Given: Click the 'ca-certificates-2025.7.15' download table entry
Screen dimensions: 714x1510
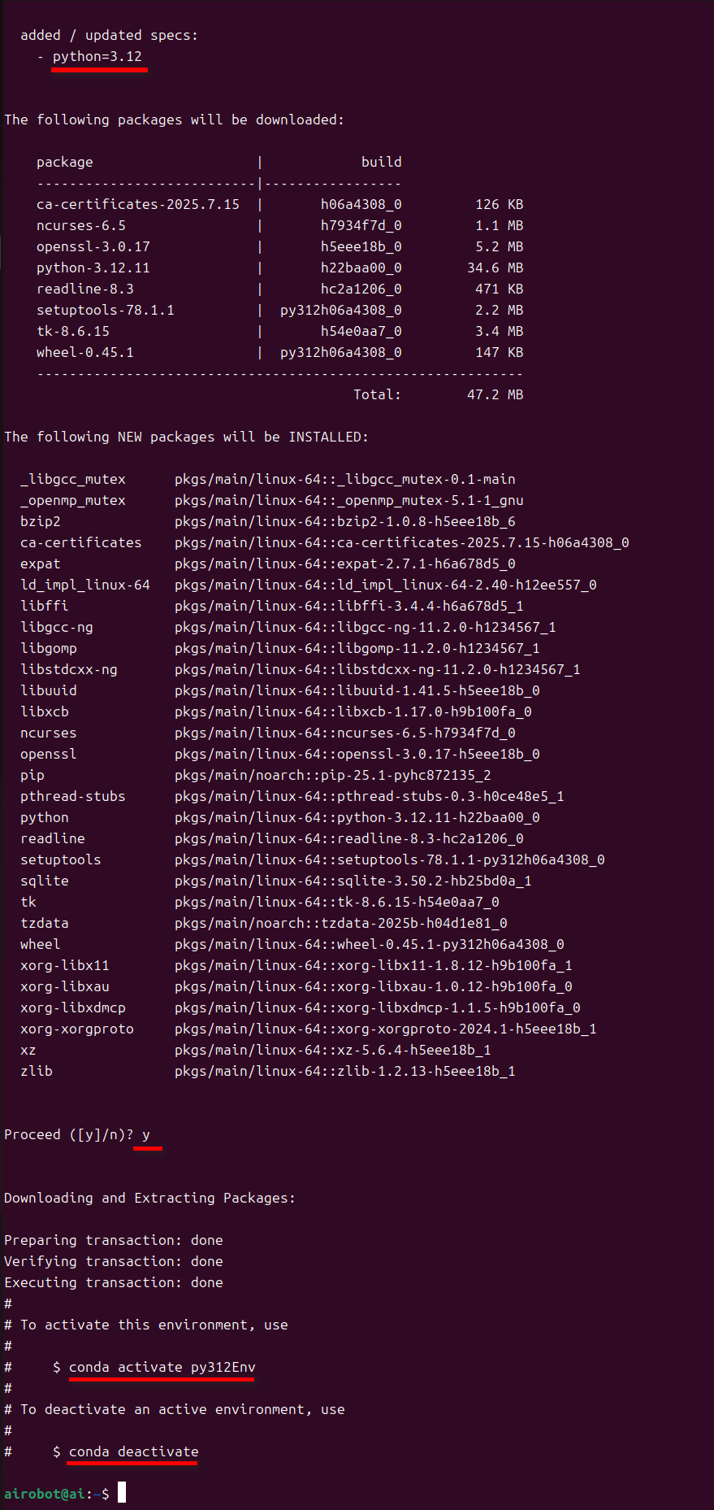Looking at the screenshot, I should tap(138, 204).
